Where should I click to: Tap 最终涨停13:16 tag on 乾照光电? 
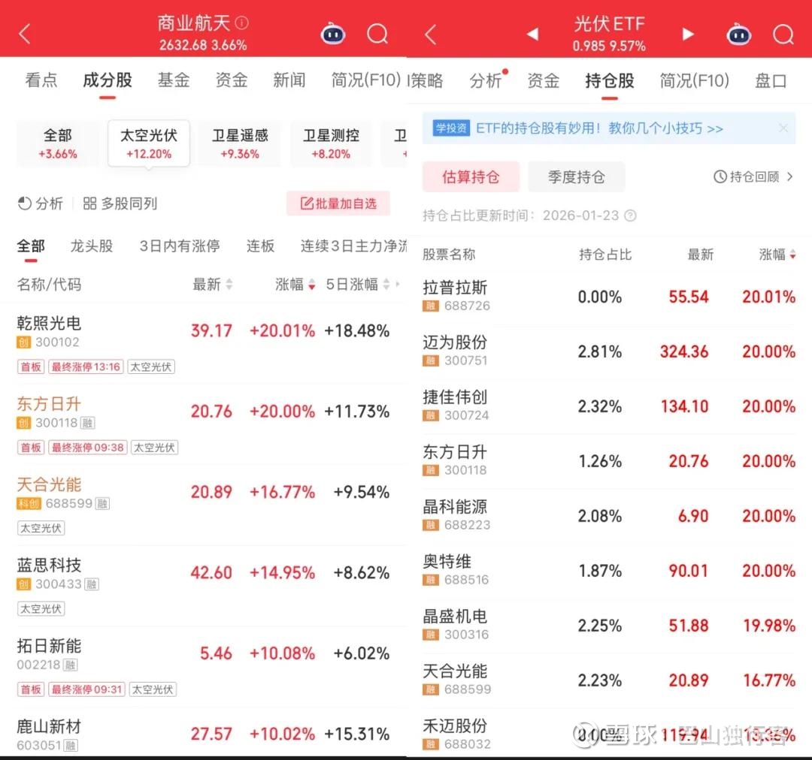click(x=86, y=366)
